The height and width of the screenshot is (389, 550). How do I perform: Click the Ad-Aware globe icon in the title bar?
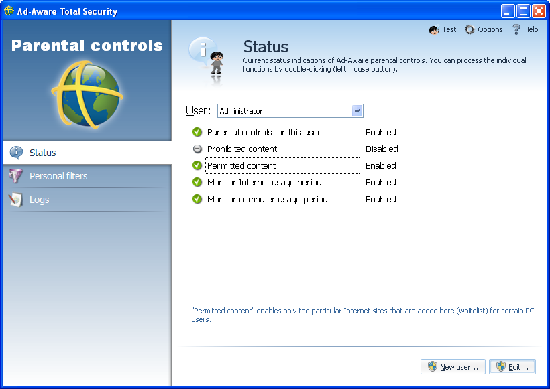9,11
